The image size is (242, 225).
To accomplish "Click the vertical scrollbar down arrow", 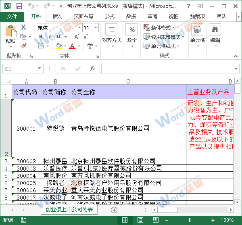I will click(237, 202).
